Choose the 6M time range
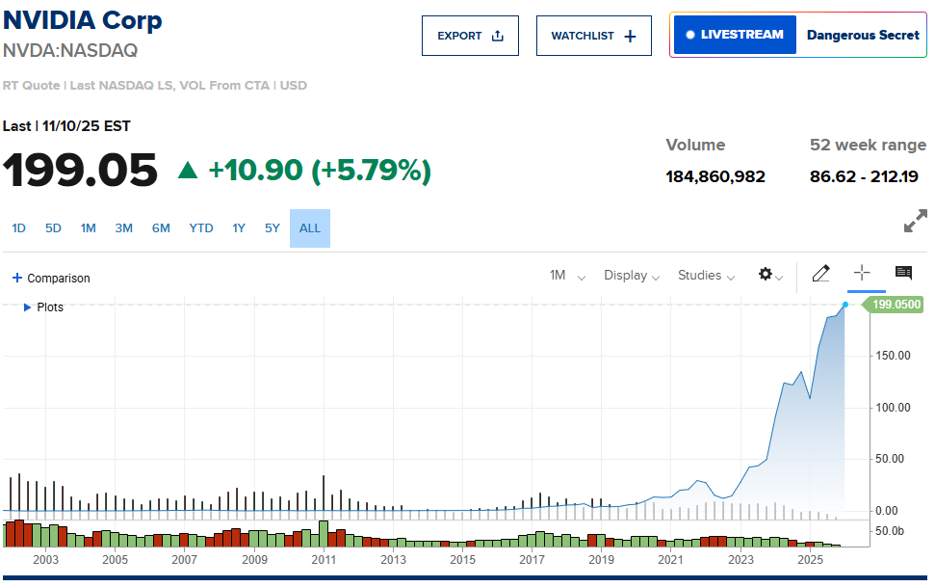The height and width of the screenshot is (587, 935). [x=161, y=228]
